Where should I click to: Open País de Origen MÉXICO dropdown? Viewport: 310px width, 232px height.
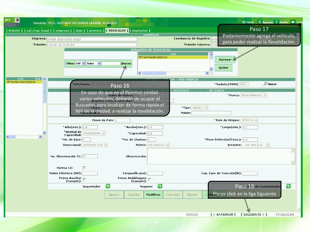pyautogui.click(x=249, y=120)
